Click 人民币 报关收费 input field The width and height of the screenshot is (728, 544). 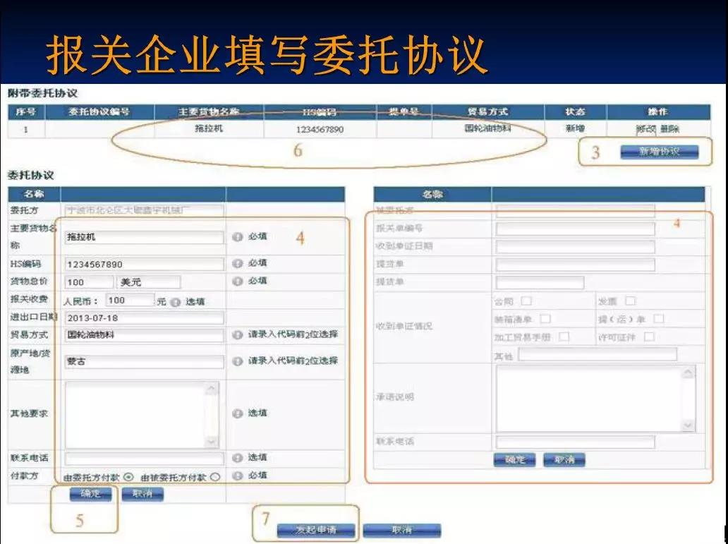(130, 301)
